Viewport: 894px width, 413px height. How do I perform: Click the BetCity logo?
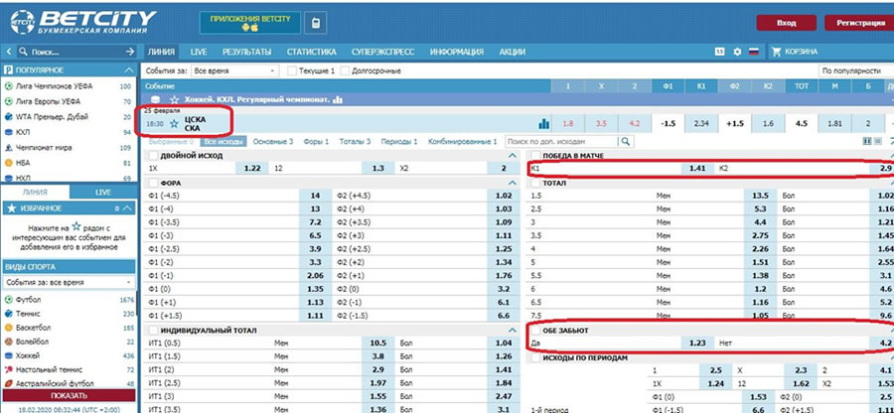[82, 23]
